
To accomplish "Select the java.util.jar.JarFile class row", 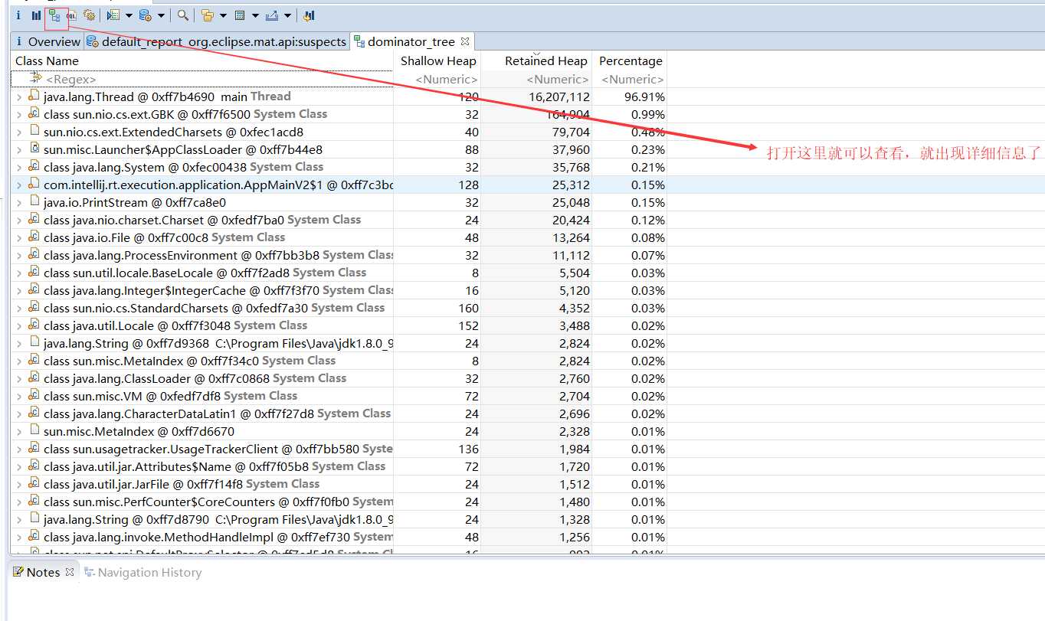I will click(x=339, y=484).
